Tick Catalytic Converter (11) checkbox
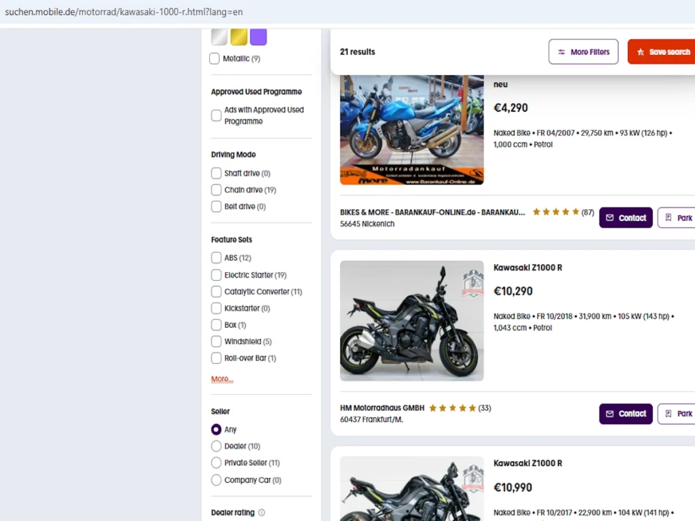Viewport: 695px width, 521px height. click(x=217, y=292)
